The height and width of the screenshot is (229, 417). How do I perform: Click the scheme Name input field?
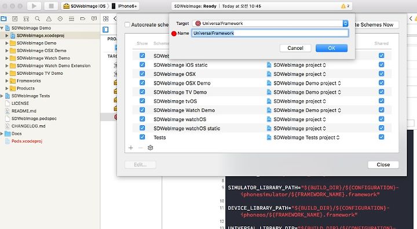tap(270, 33)
